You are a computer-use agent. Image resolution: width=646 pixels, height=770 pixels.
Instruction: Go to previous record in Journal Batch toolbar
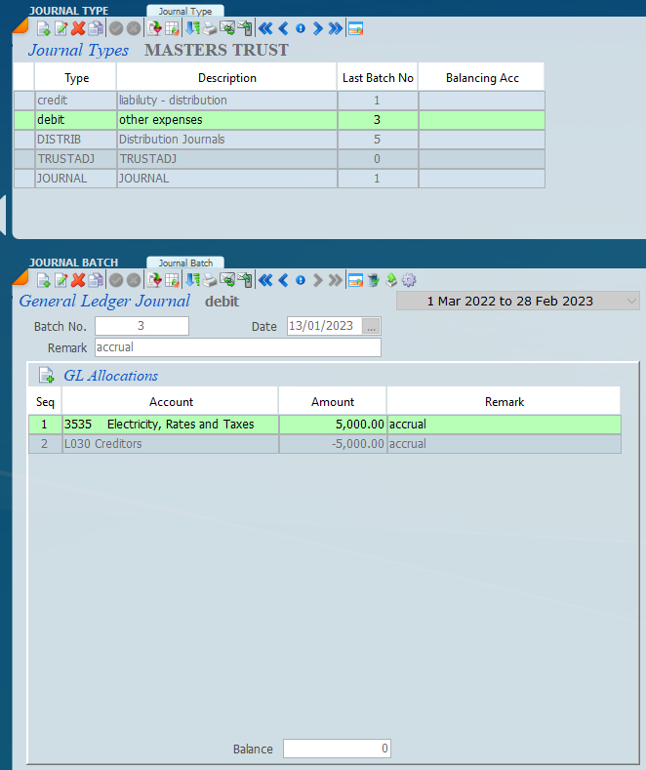(x=283, y=280)
